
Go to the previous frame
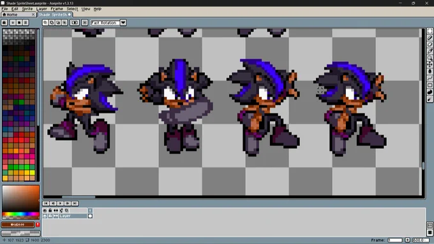tap(53, 203)
